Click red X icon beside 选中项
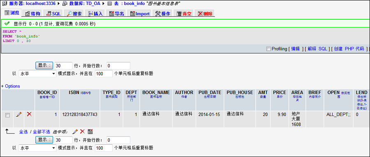The height and width of the screenshot is (157, 370). click(x=82, y=132)
